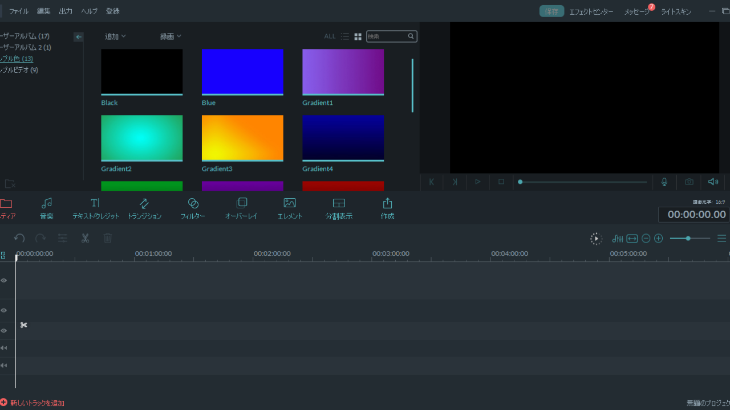Image resolution: width=730 pixels, height=410 pixels.
Task: Click the 保存 save button
Action: [551, 11]
